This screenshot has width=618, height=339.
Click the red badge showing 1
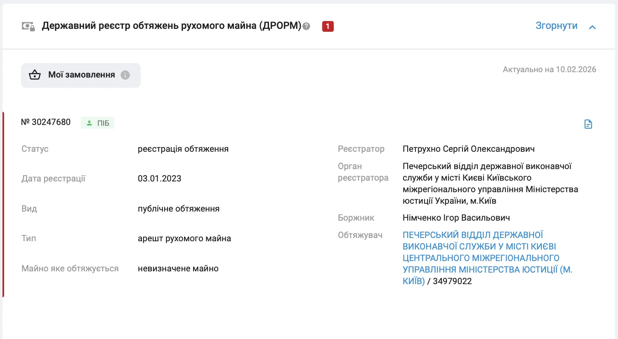coord(328,26)
